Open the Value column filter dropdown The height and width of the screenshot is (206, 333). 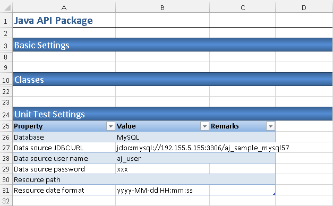[x=204, y=126]
